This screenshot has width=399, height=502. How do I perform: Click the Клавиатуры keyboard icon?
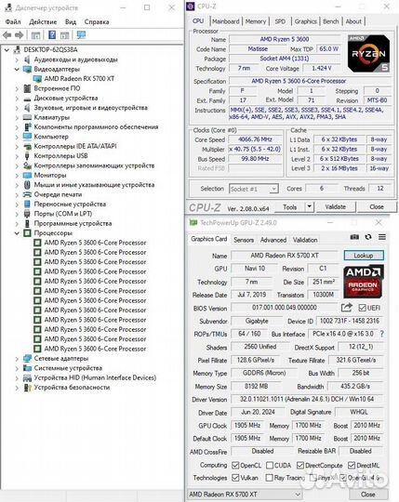pyautogui.click(x=28, y=117)
